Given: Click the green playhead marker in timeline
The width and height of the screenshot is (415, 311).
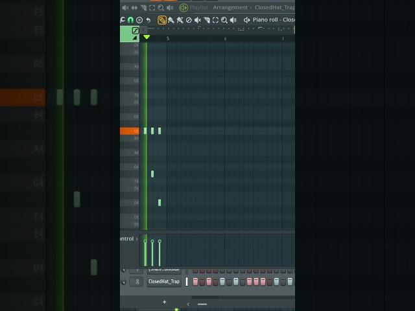Looking at the screenshot, I should [x=147, y=38].
